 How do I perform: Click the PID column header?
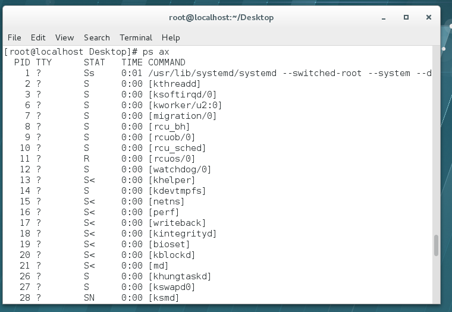(x=22, y=62)
